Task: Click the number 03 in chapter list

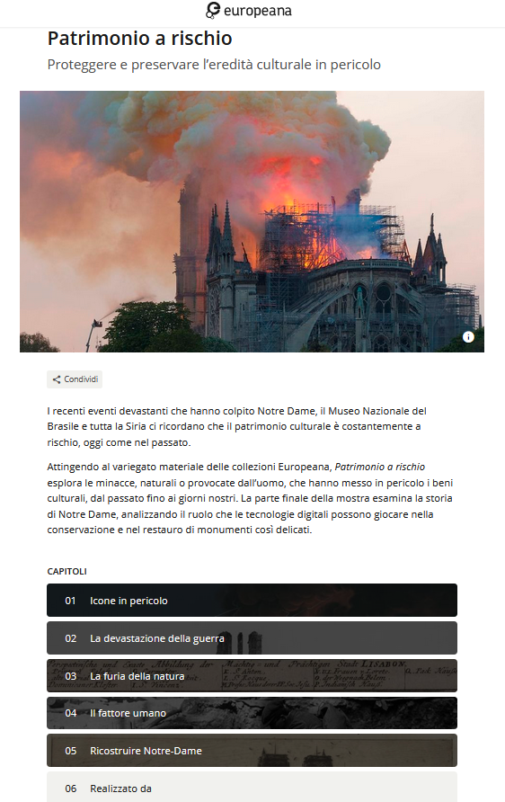Action: click(70, 676)
